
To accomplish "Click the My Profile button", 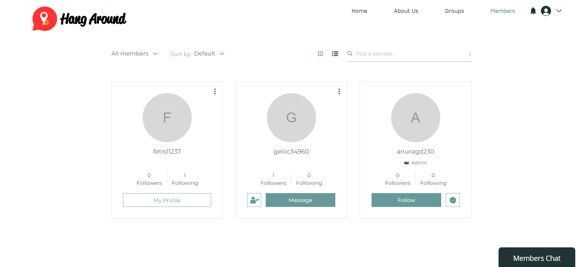I will pyautogui.click(x=167, y=200).
